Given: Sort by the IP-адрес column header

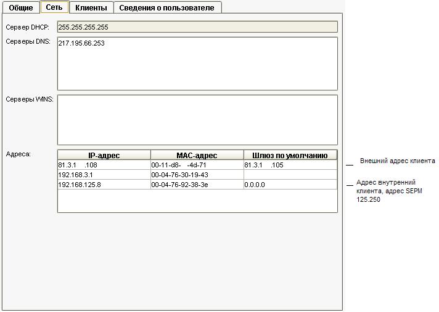Looking at the screenshot, I should click(104, 155).
